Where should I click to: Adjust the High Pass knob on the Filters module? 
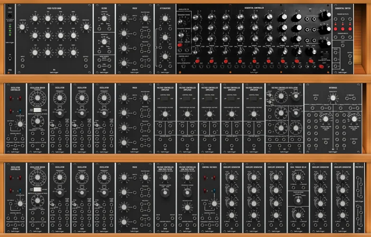pyautogui.click(x=104, y=42)
